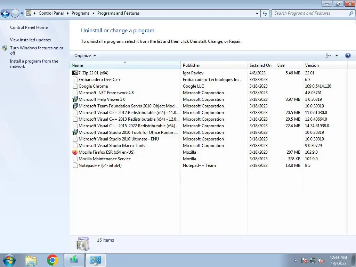Select Visual Studio 2010 Ultimate - ENU
The image size is (356, 267).
pos(119,139)
